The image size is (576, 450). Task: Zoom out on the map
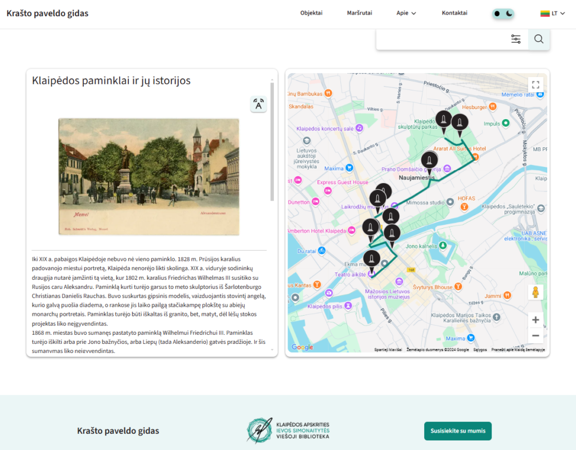point(535,335)
